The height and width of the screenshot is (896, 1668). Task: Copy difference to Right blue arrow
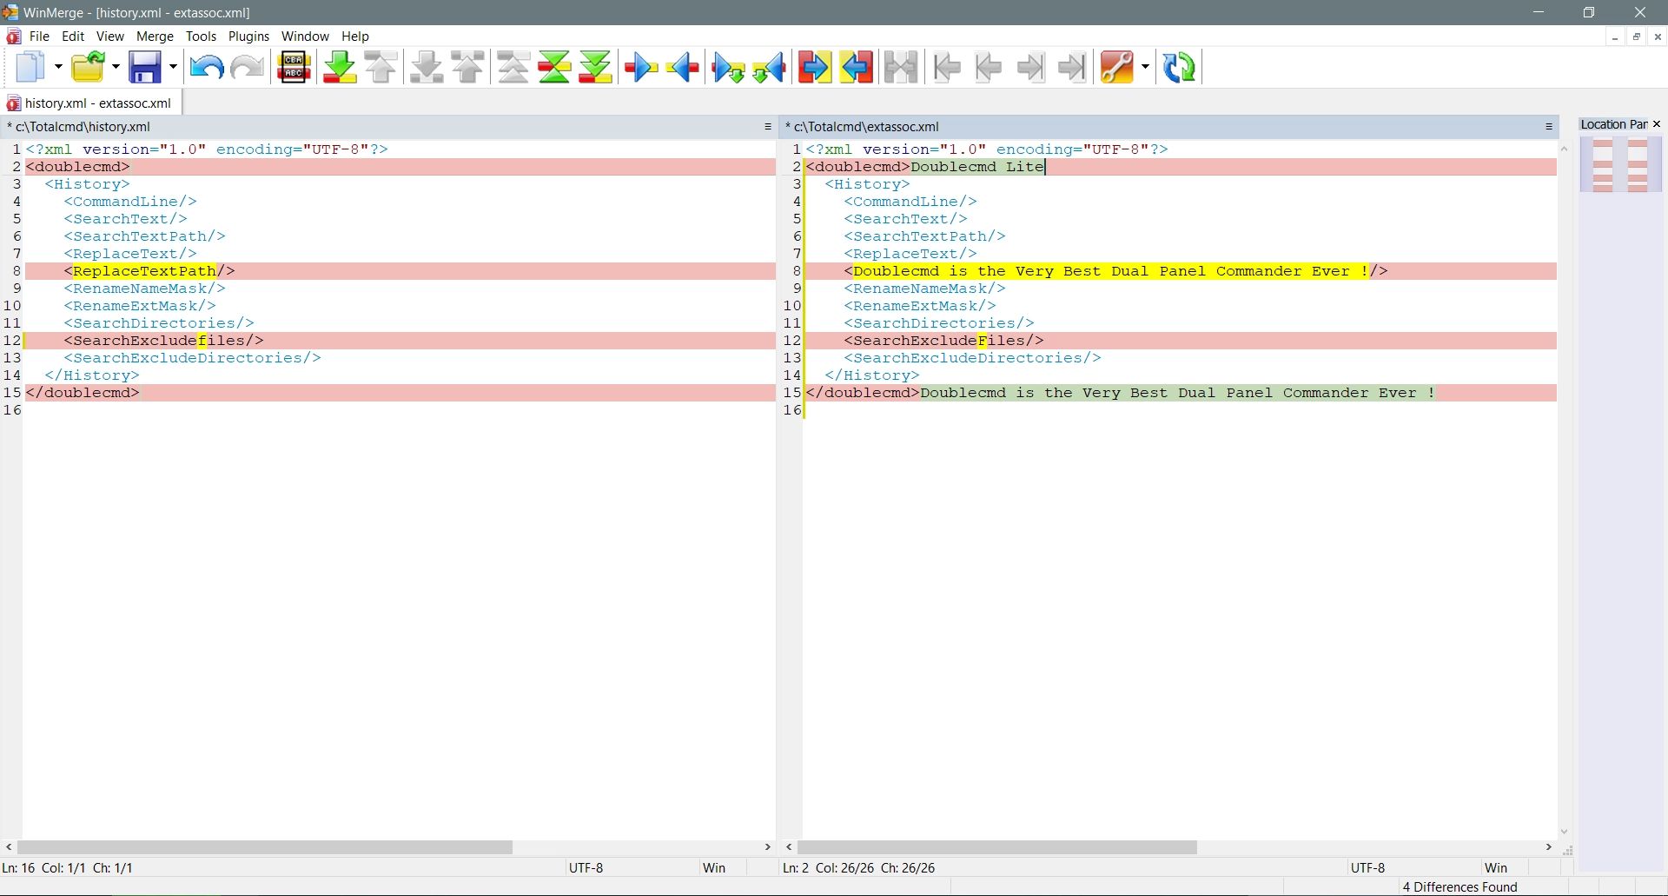tap(641, 67)
